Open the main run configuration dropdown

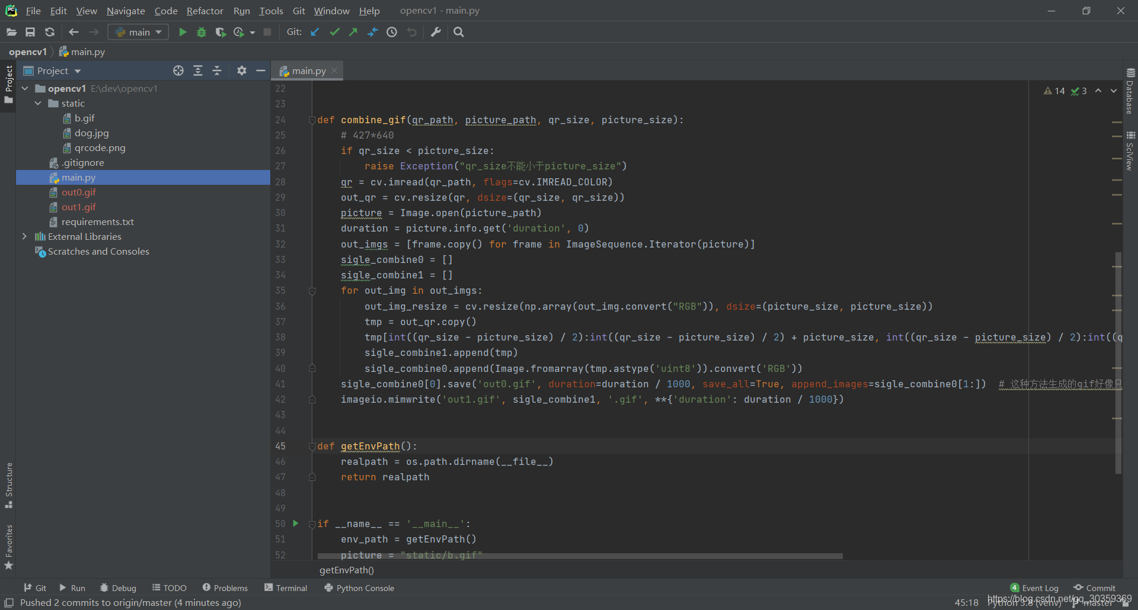click(x=138, y=32)
